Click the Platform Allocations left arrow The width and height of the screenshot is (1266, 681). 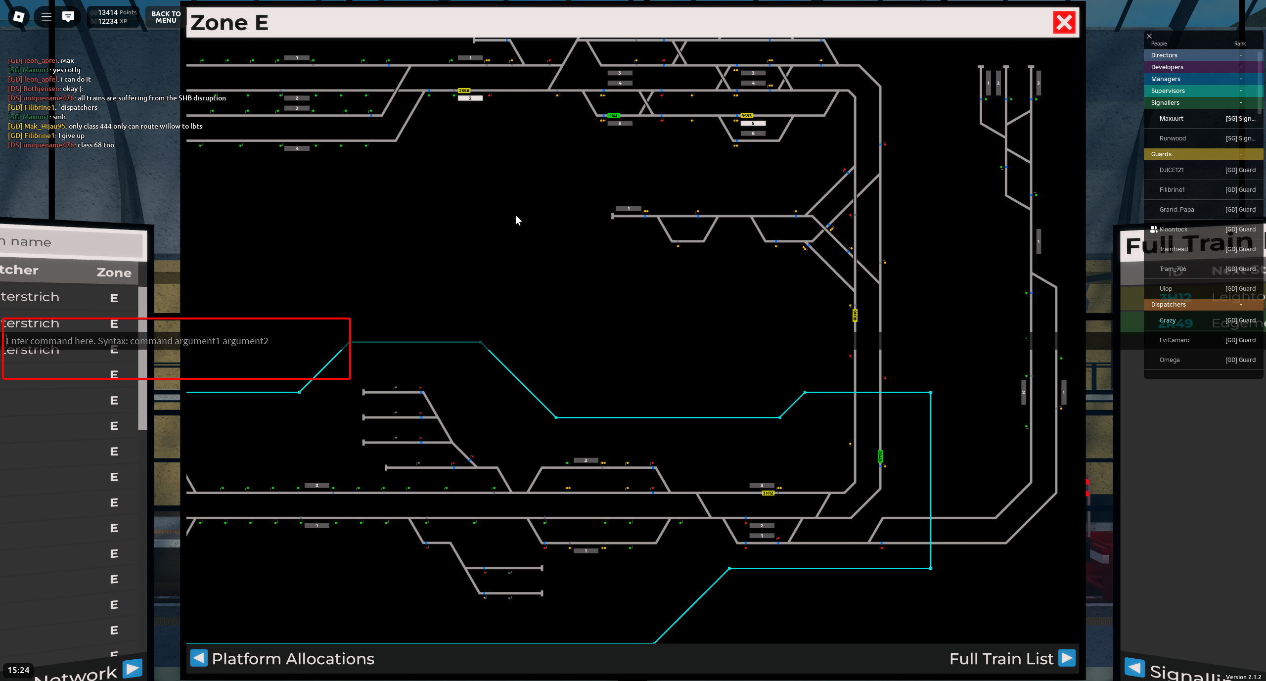[199, 658]
